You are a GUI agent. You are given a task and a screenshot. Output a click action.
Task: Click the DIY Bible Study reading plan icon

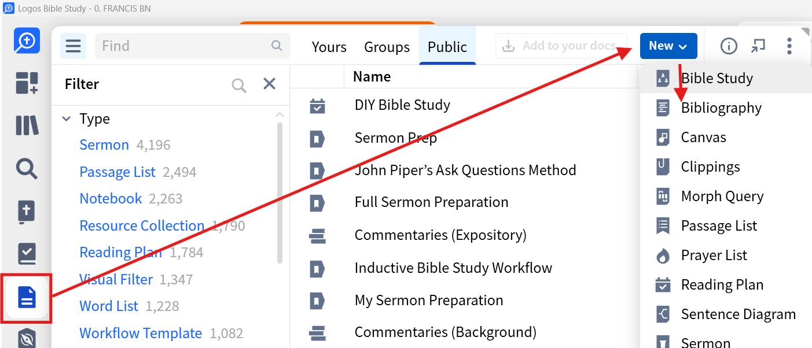(x=317, y=106)
